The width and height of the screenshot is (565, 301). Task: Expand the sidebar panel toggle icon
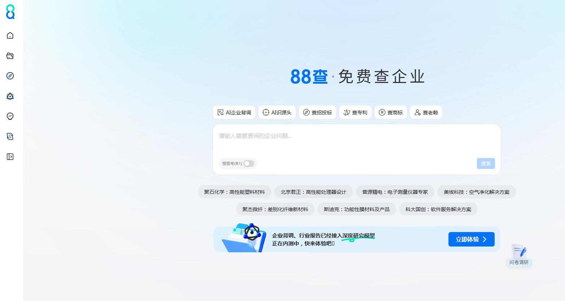coord(10,157)
